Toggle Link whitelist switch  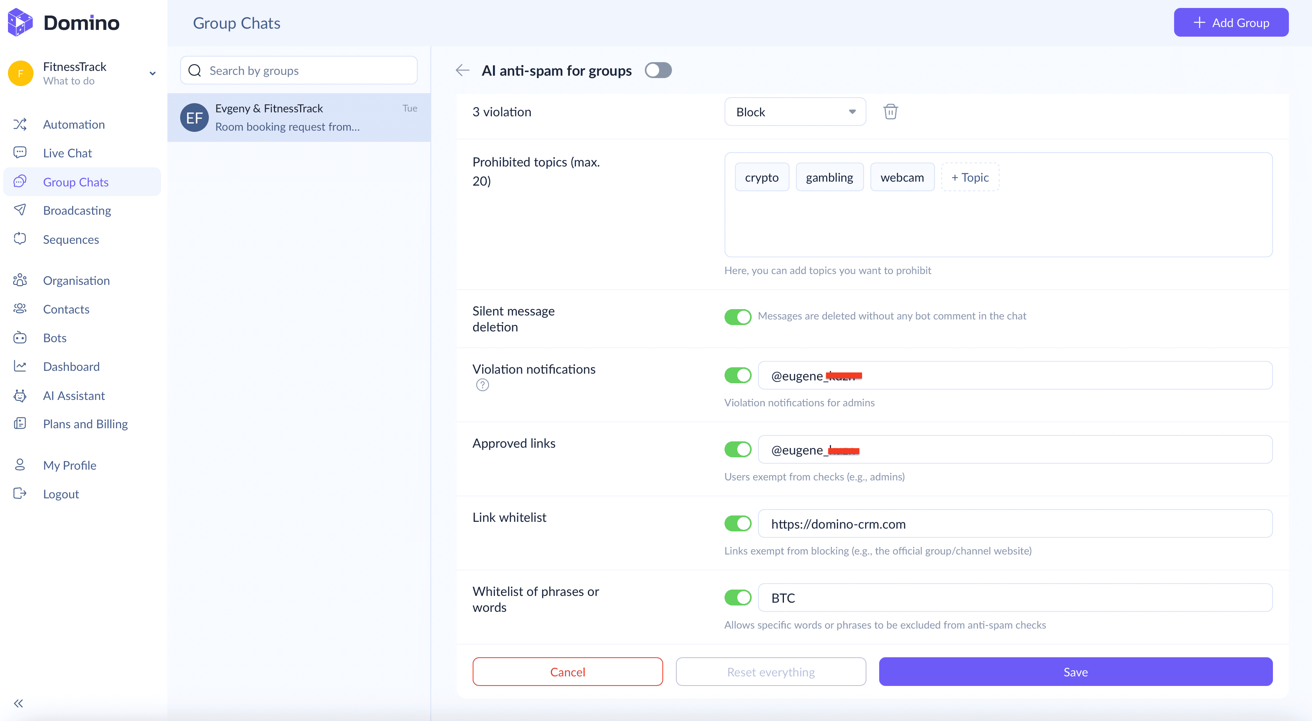pyautogui.click(x=737, y=523)
